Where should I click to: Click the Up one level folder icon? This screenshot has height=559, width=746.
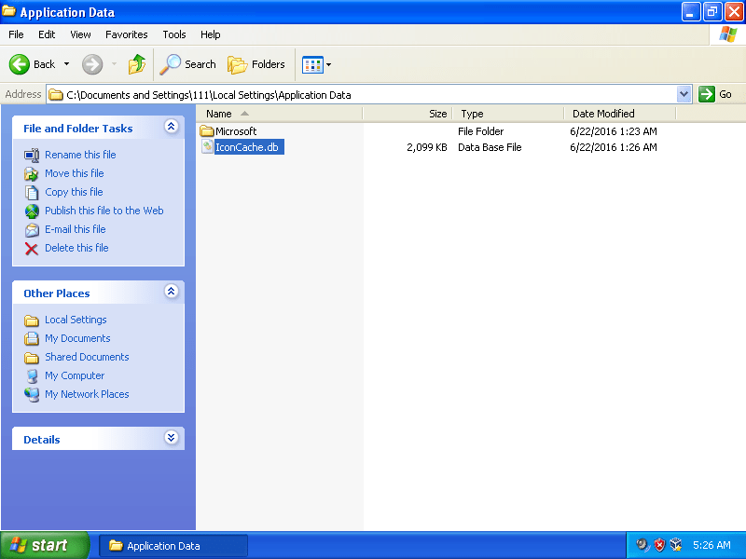pos(136,64)
